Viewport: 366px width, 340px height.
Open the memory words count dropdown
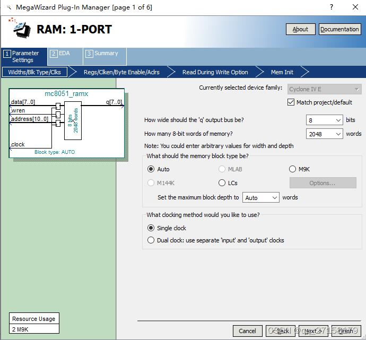tap(325, 134)
